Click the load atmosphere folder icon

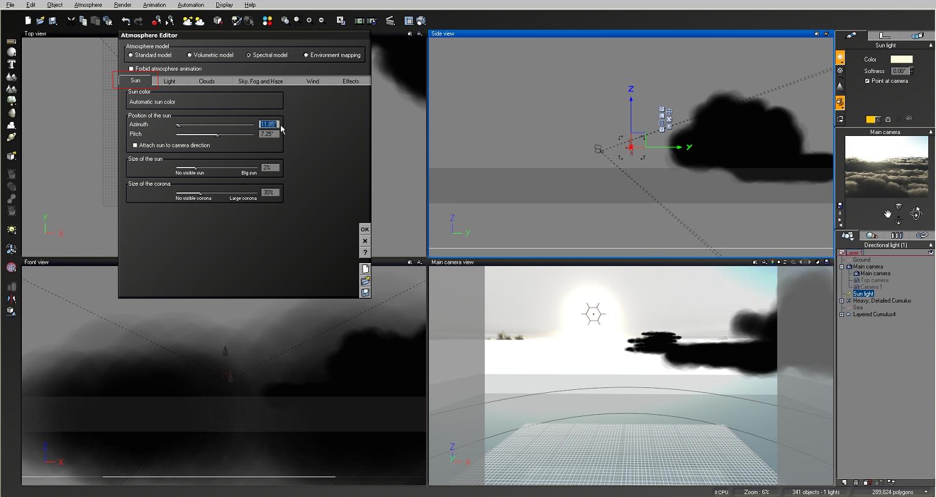point(365,281)
